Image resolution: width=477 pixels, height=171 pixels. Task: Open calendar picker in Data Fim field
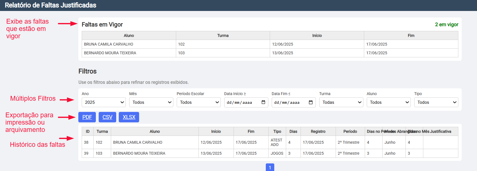click(311, 102)
